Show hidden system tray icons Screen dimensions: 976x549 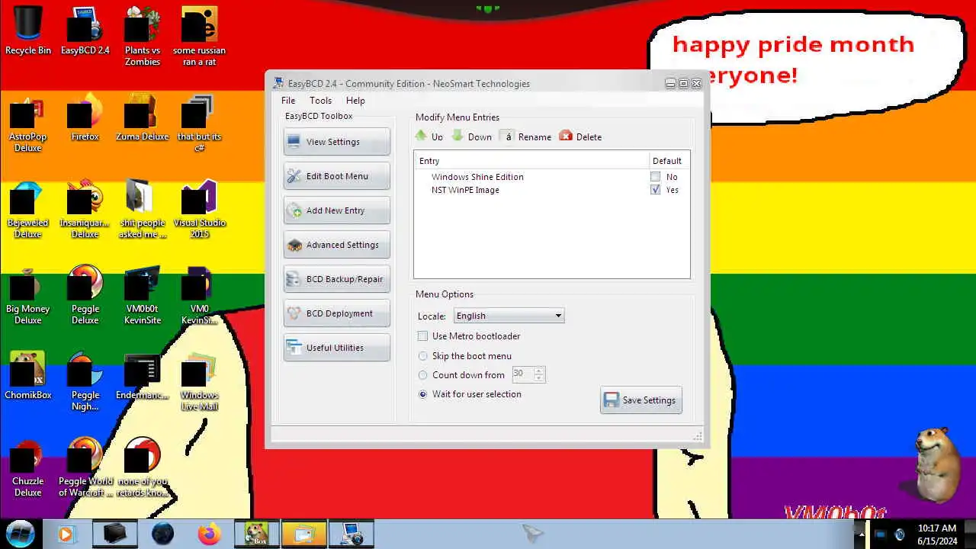coord(861,534)
